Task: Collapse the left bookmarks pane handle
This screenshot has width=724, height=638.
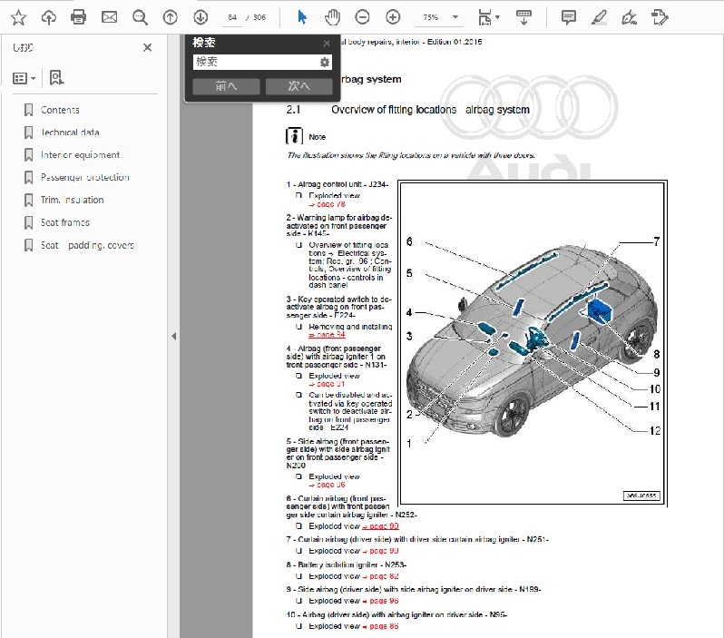Action: coord(173,336)
